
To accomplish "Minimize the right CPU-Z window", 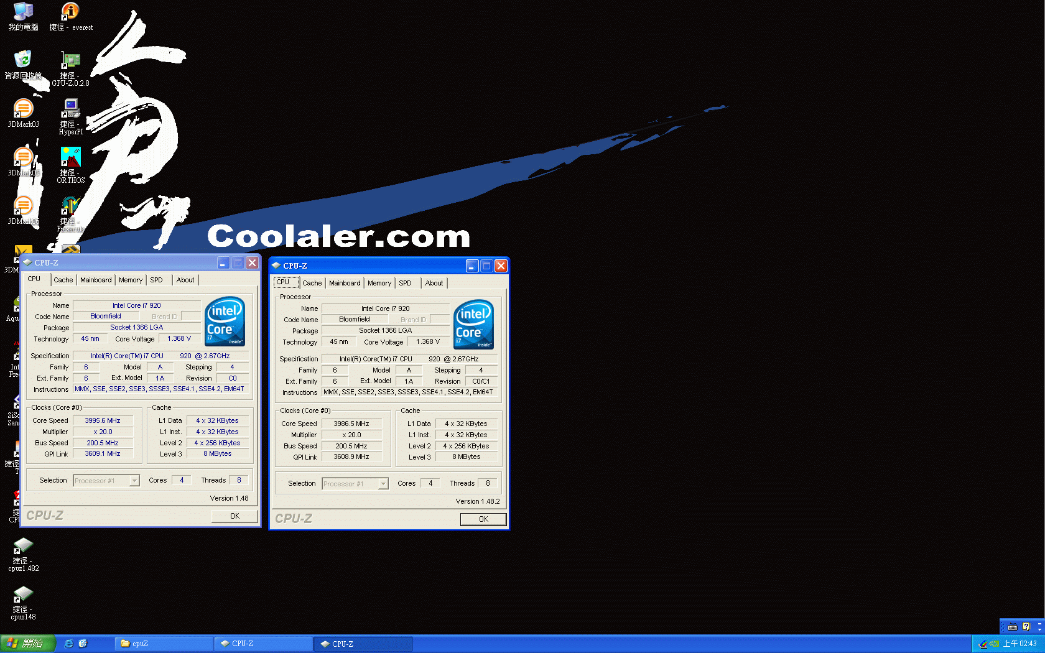I will (x=472, y=266).
